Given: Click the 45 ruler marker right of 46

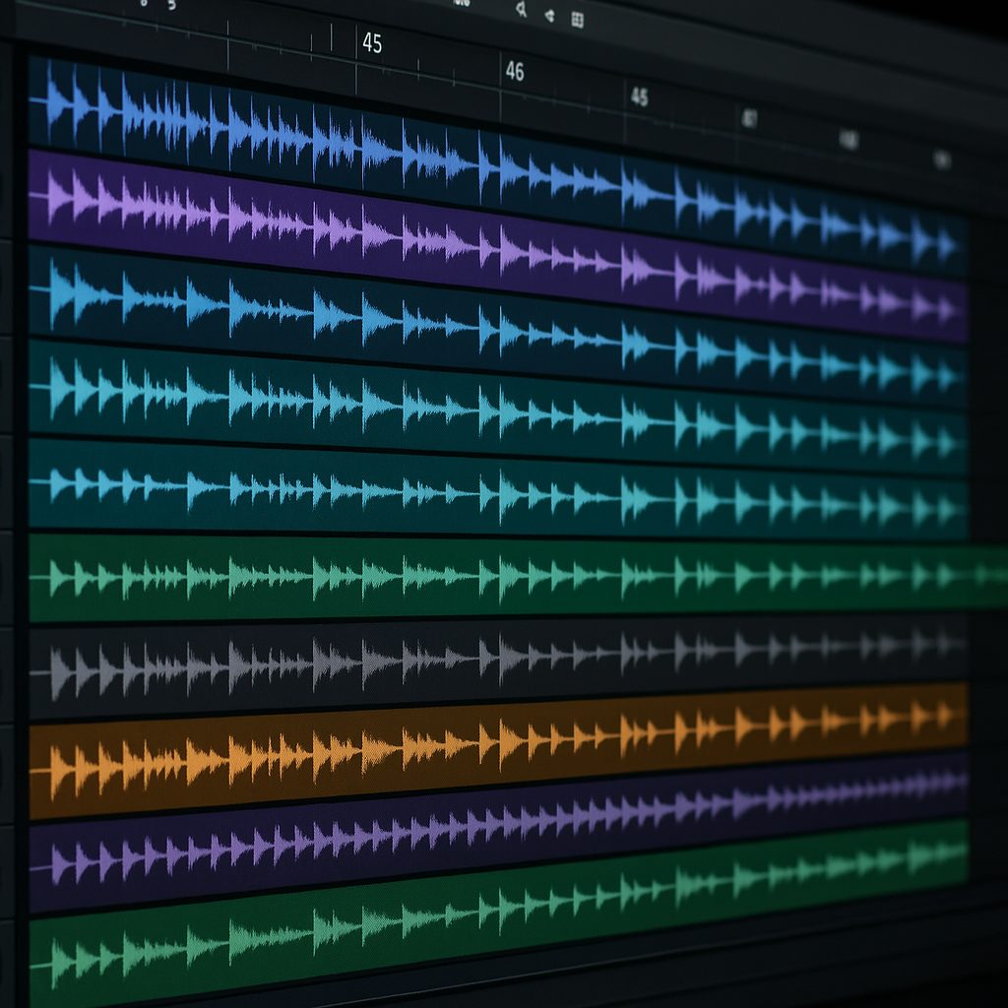Looking at the screenshot, I should (x=639, y=96).
